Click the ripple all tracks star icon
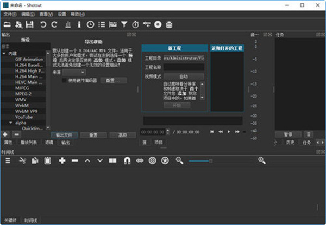Image resolution: width=326 pixels, height=225 pixels. pos(165,160)
